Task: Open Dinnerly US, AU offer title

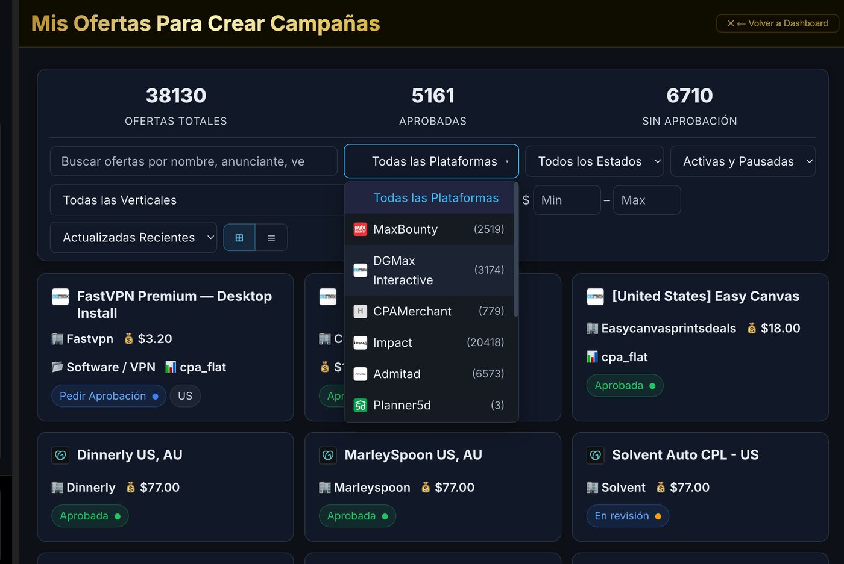Action: [130, 455]
